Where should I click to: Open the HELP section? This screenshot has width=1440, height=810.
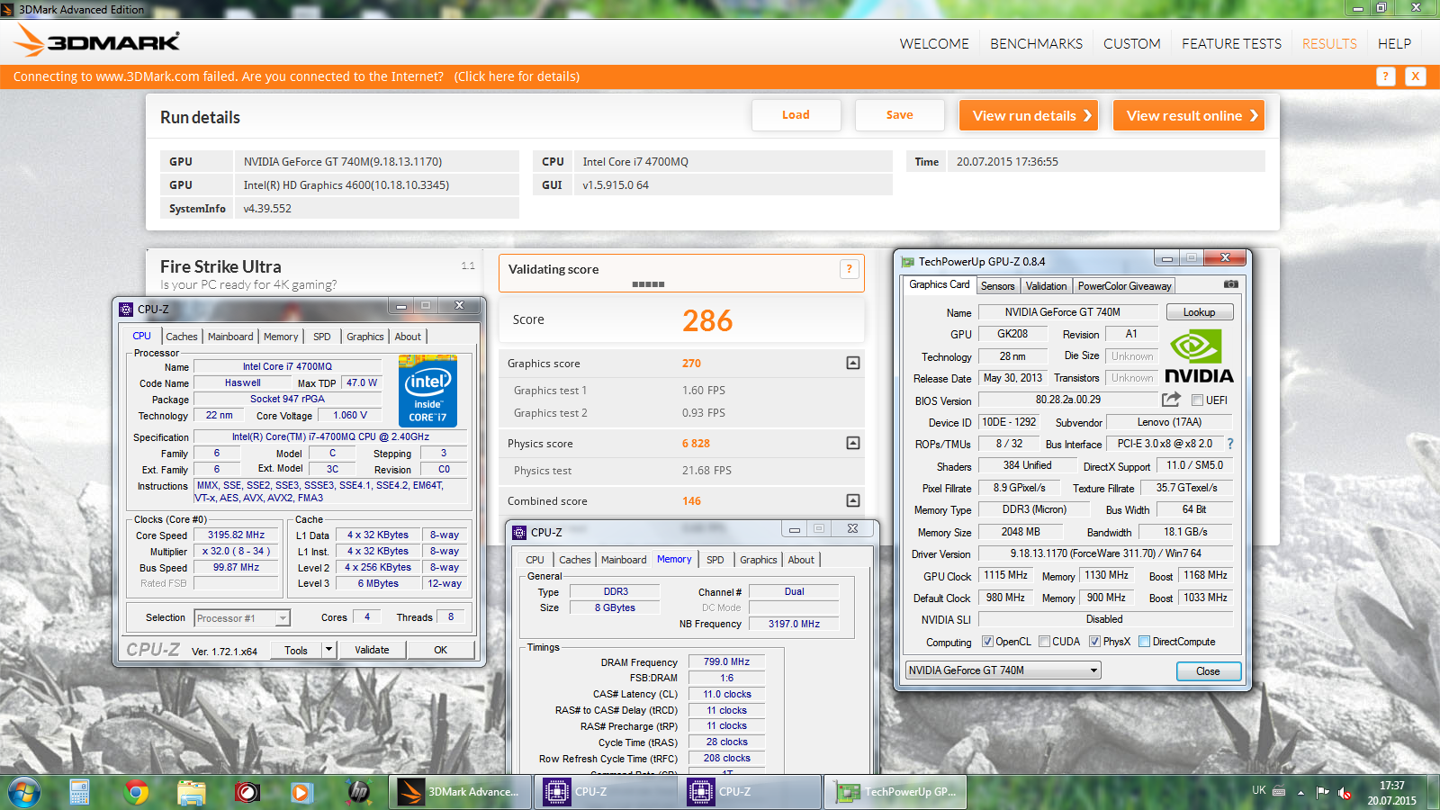pyautogui.click(x=1394, y=43)
